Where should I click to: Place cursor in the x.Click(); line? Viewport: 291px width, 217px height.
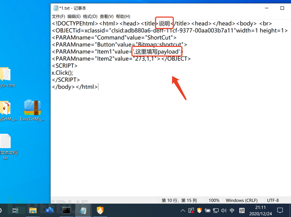(x=62, y=73)
